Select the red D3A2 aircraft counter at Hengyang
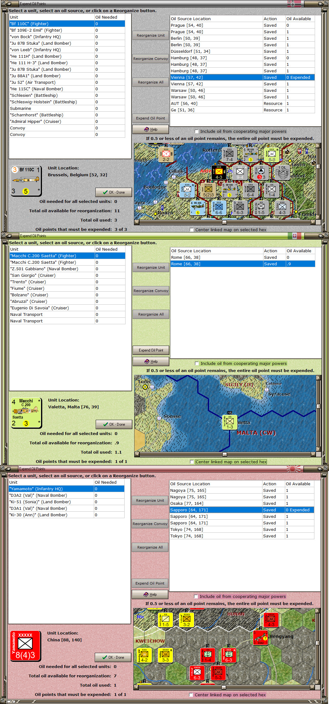Image resolution: width=329 pixels, height=704 pixels. pos(260,638)
